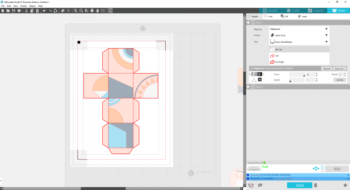Open a file using the folder icon
Viewport: 350px width, 190px height.
(x=8, y=11)
